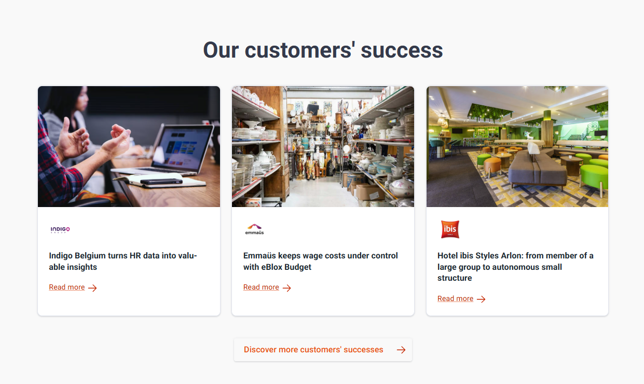Open Read more under Hotel ibis story
The width and height of the screenshot is (644, 384).
pos(455,299)
